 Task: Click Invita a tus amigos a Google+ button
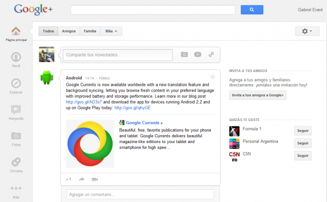click(x=257, y=95)
